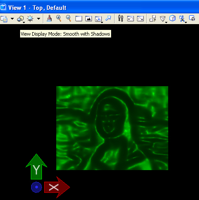This screenshot has height=200, width=199.
Task: Click the Update View paintbrush icon
Action: click(x=49, y=19)
